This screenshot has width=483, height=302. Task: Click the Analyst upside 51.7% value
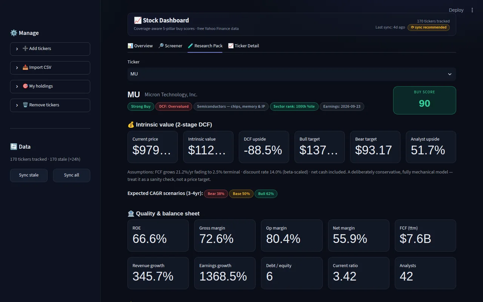[428, 150]
